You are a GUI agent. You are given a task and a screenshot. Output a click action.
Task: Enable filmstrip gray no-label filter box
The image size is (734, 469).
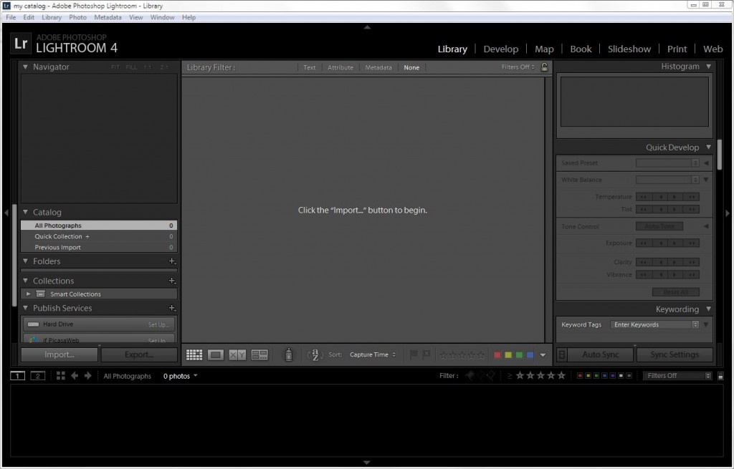629,375
